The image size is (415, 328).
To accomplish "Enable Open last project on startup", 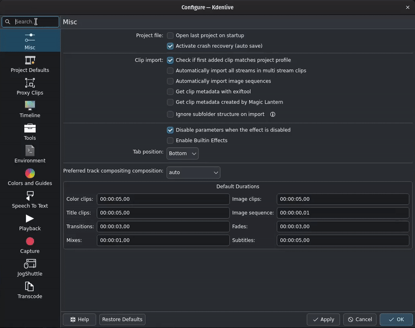I will coord(170,35).
